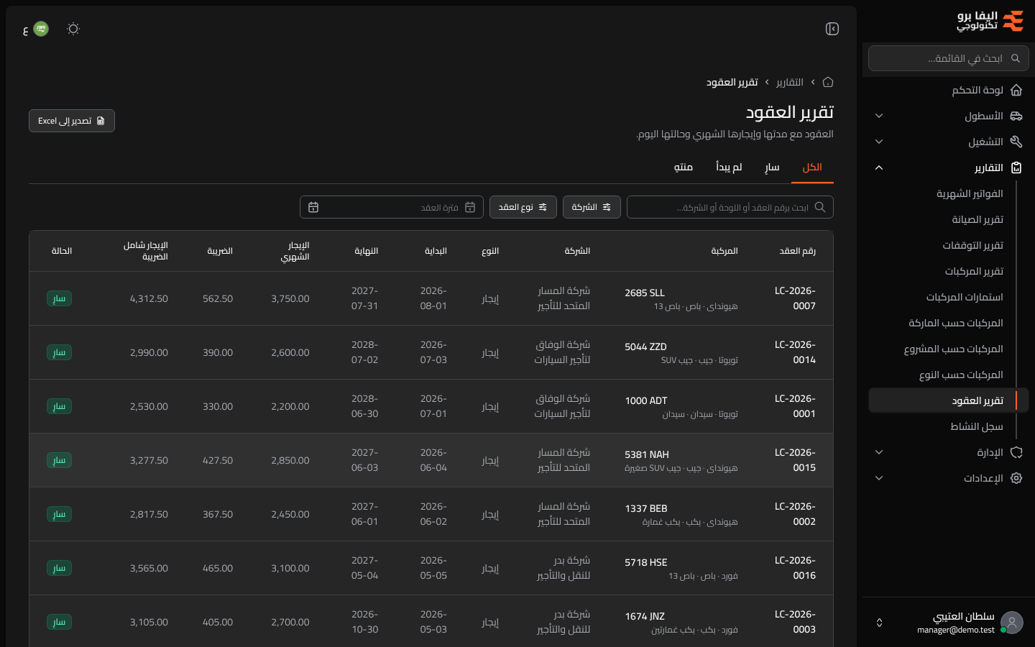Open الفواتير الشهرية report
Screen dimensions: 1035x647
(970, 193)
